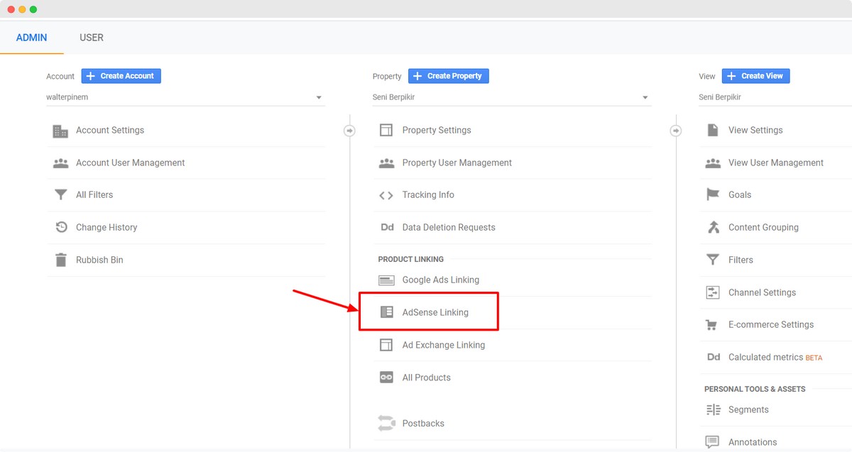Image resolution: width=852 pixels, height=452 pixels.
Task: Open Data Deletion Requests
Action: tap(449, 228)
